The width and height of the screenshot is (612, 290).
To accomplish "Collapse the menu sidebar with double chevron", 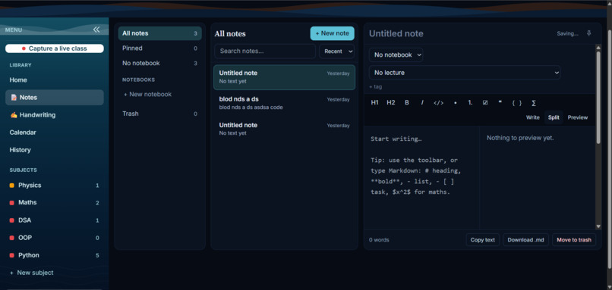I will coord(96,30).
